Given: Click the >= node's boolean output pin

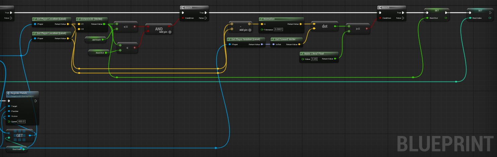Looking at the screenshot, I should pos(367,29).
